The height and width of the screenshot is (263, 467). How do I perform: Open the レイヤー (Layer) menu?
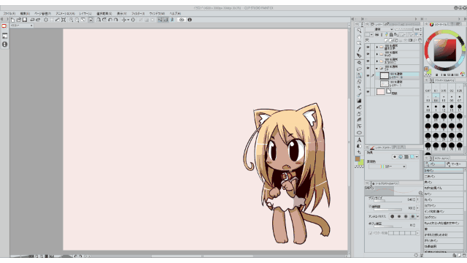point(85,13)
